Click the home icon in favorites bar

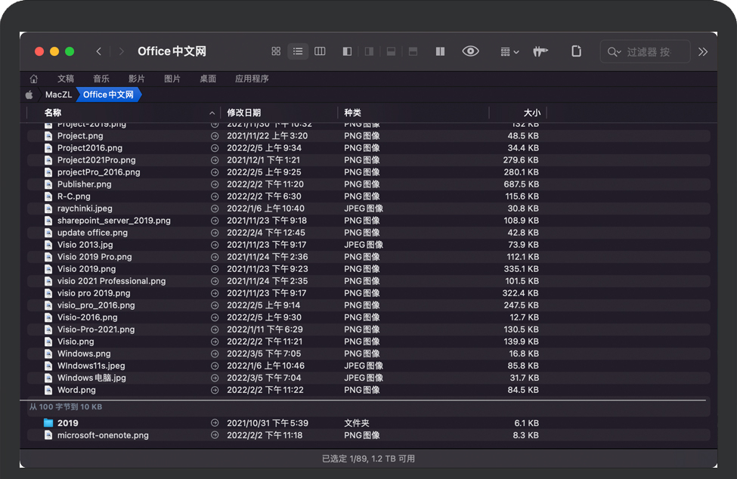33,79
